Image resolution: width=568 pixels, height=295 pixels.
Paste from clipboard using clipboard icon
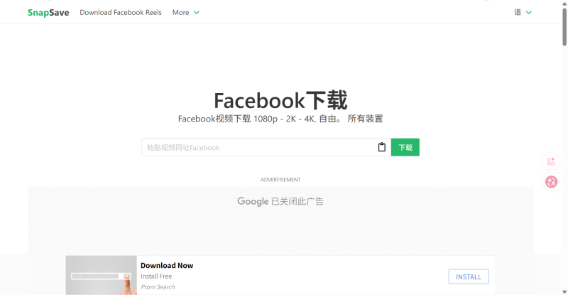(x=382, y=147)
